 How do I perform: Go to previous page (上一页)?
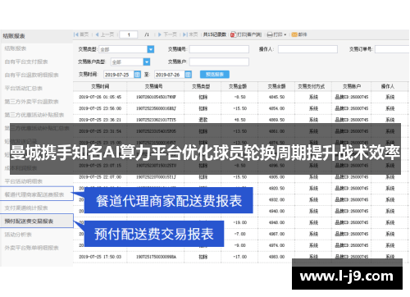[105, 34]
